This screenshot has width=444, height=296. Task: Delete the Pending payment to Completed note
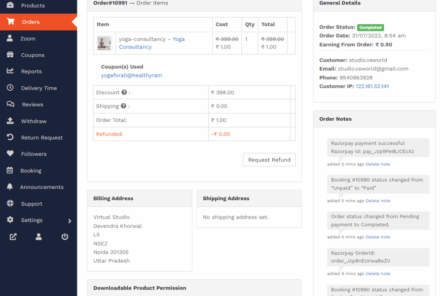coord(378,237)
